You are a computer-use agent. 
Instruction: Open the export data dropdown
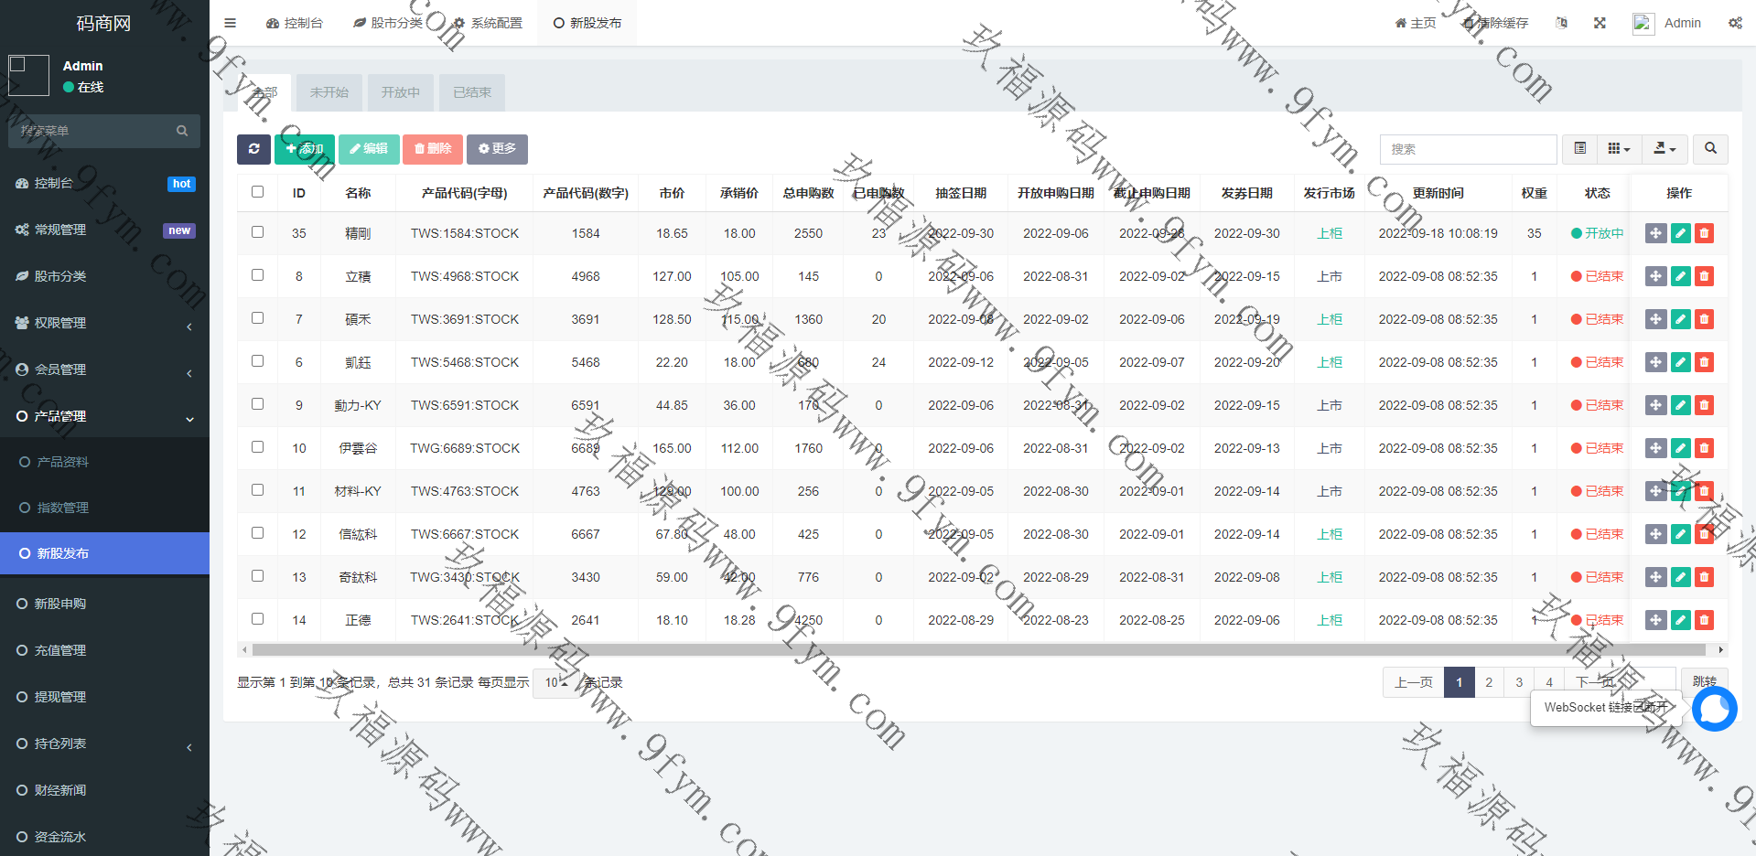pos(1664,148)
